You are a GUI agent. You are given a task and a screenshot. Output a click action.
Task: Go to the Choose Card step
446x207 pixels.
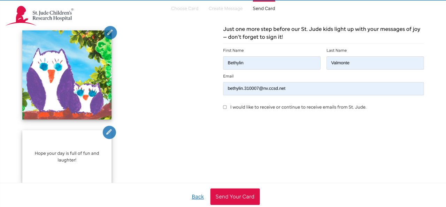coord(185,9)
